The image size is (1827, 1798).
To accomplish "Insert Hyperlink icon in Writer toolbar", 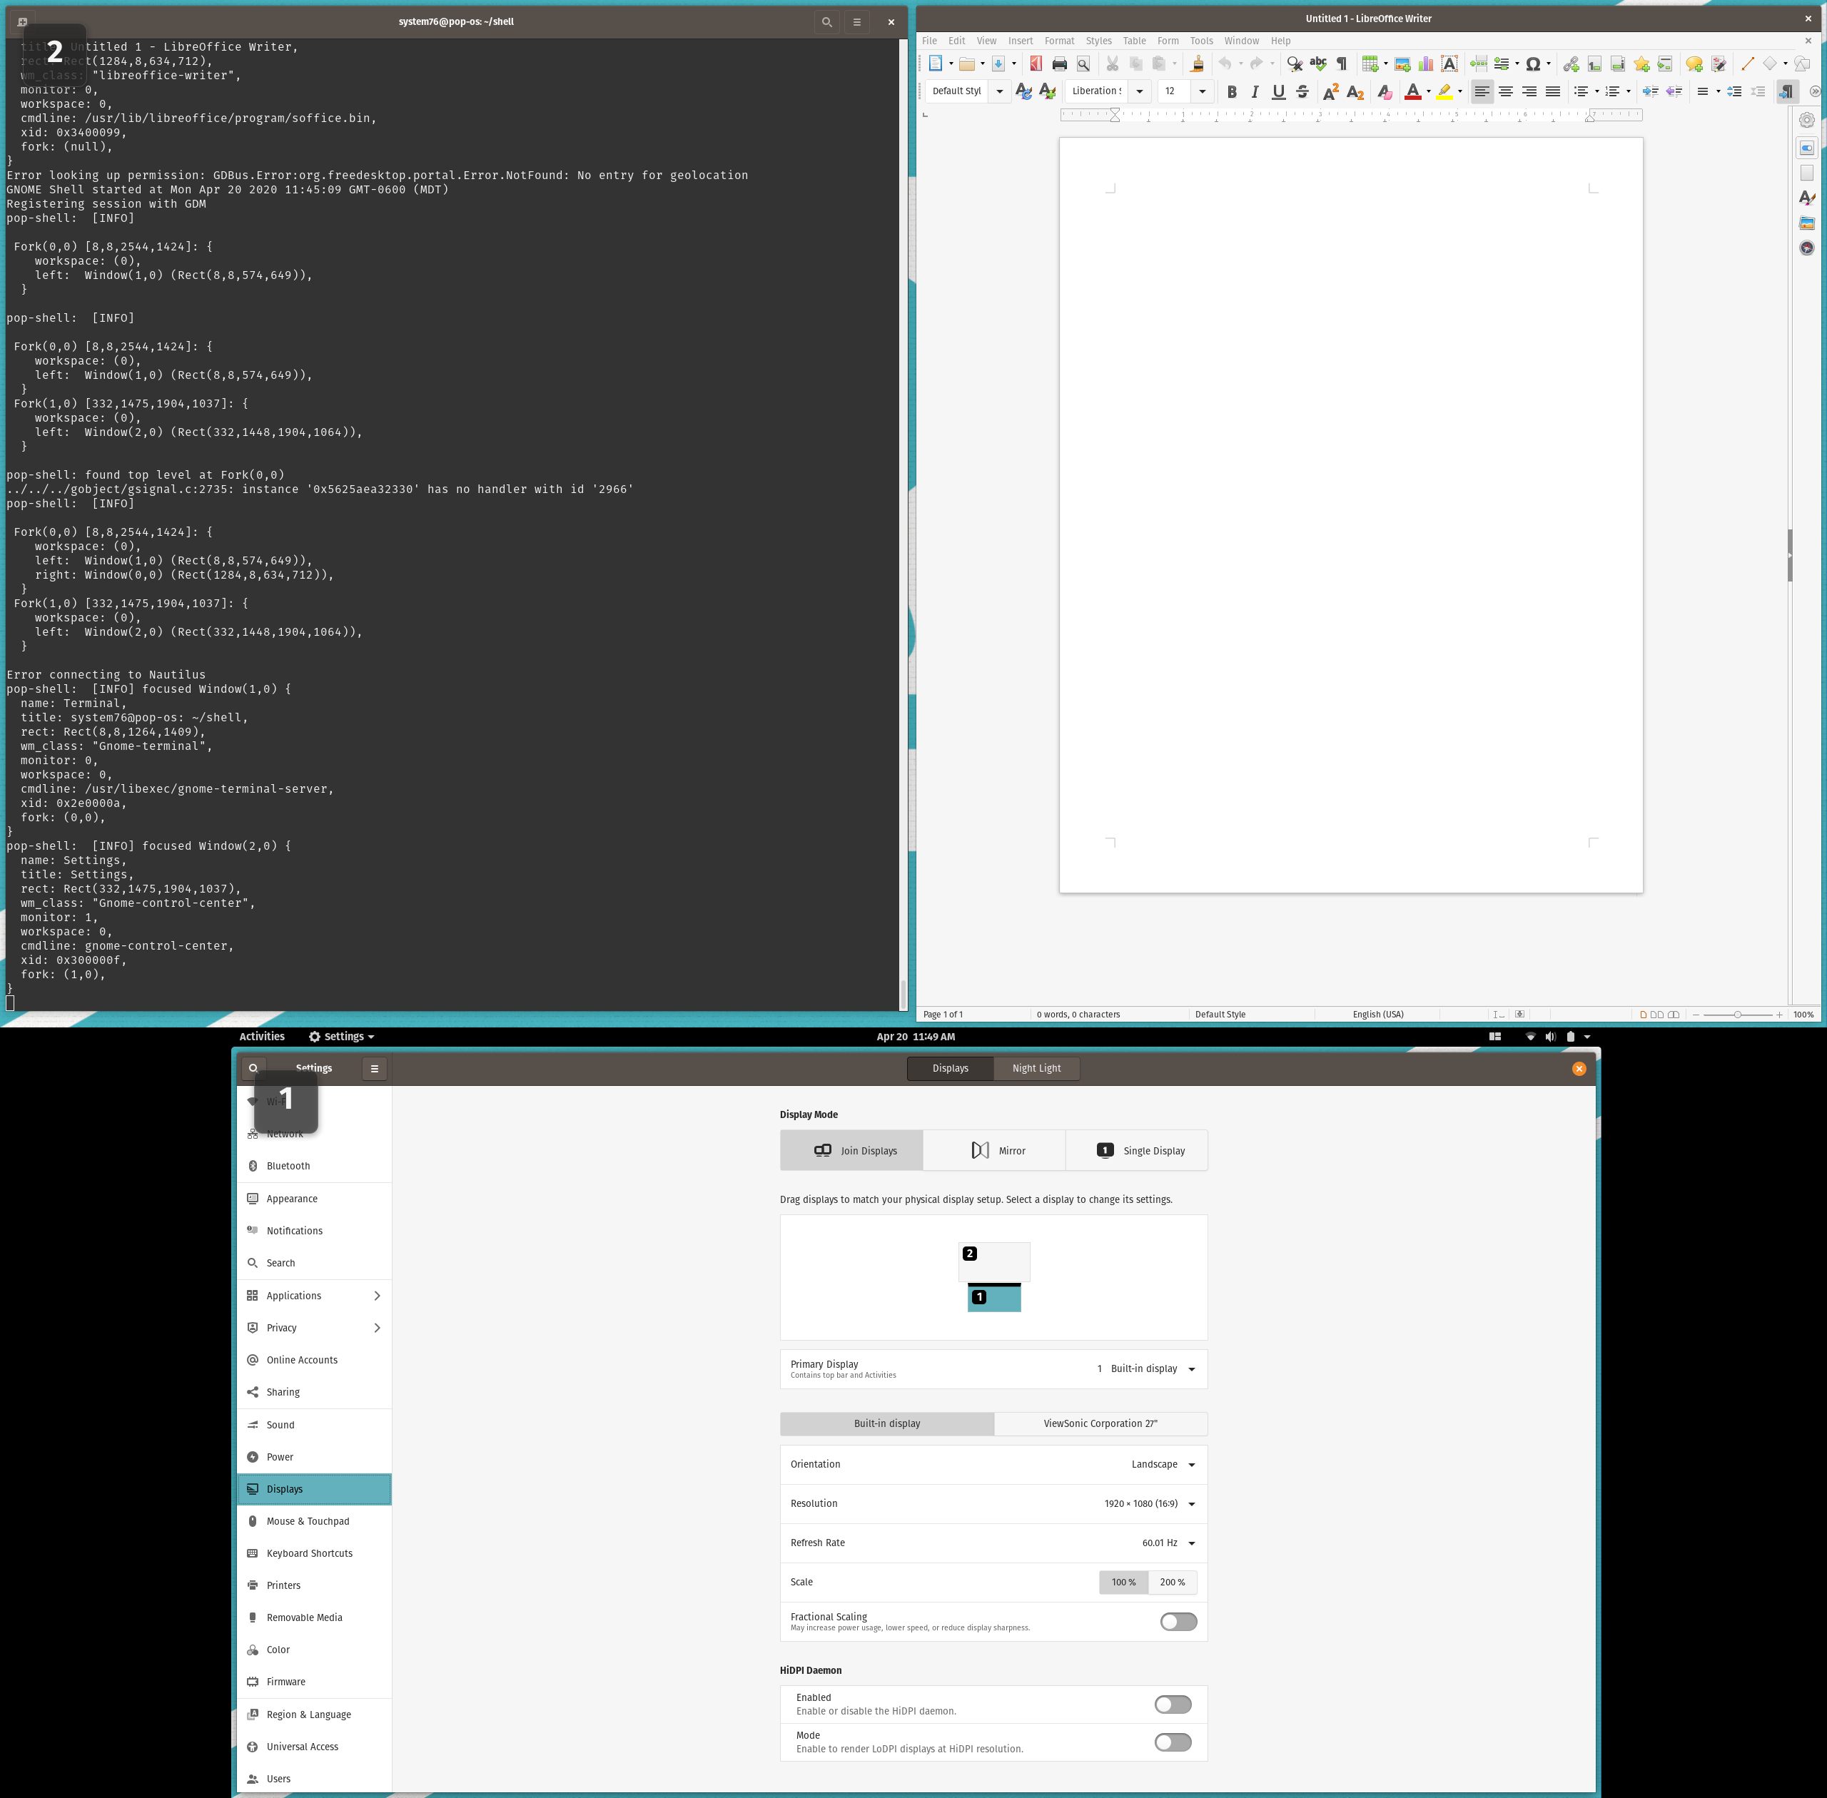I will coord(1571,64).
